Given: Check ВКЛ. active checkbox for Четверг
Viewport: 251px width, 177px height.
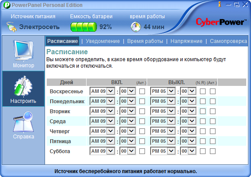Looking at the screenshot, I should click(x=142, y=131).
